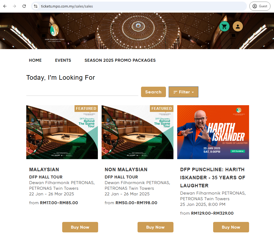Click the browser forward arrow
The width and height of the screenshot is (274, 234).
pos(14,6)
